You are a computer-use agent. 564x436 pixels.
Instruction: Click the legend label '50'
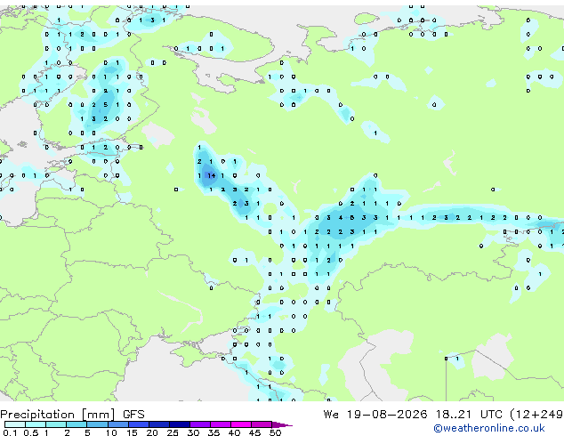[275, 432]
